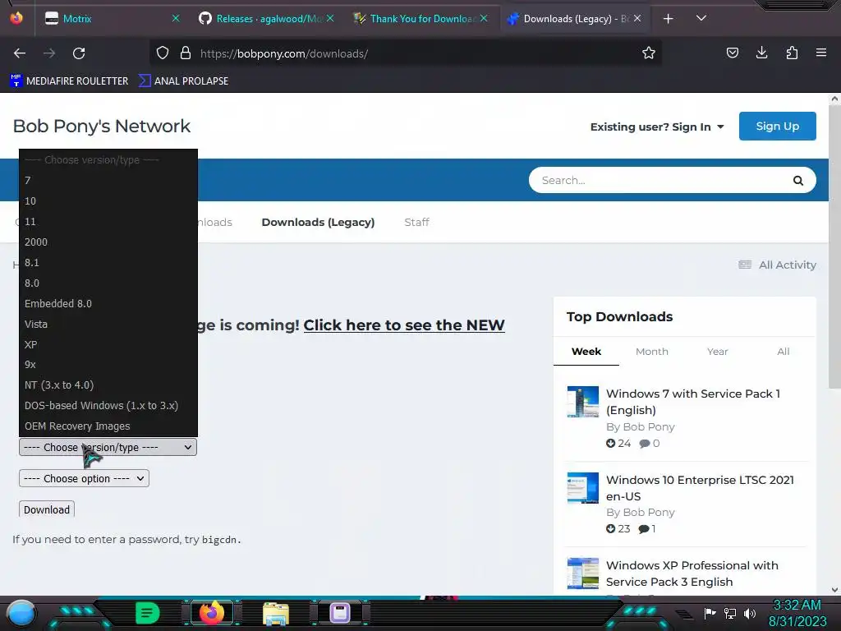Switch Top Downloads to Week tab
This screenshot has height=631, width=841.
tap(586, 352)
